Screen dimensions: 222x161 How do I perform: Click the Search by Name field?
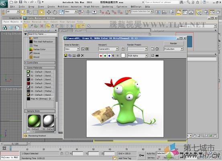(42, 34)
